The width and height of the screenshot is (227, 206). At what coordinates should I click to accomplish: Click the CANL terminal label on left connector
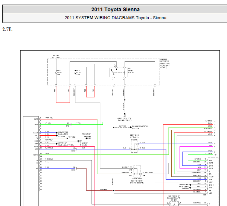click(36, 135)
